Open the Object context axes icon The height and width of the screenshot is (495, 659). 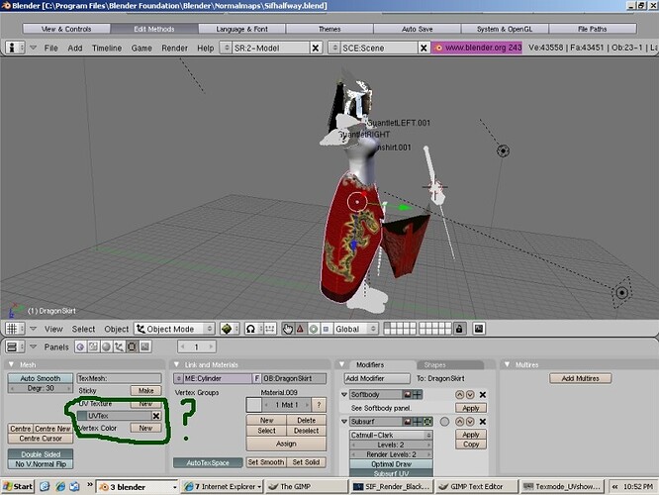click(x=119, y=346)
